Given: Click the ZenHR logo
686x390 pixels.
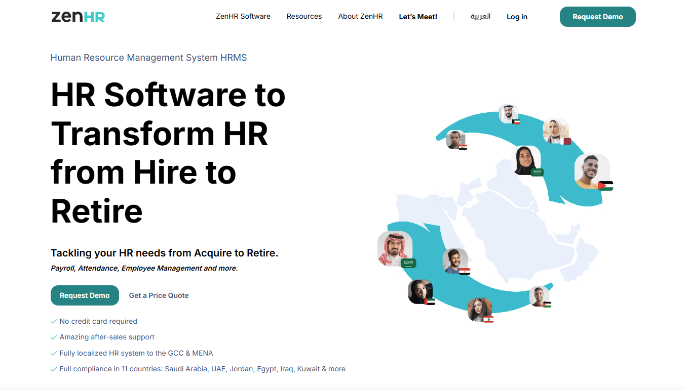Looking at the screenshot, I should click(x=78, y=17).
